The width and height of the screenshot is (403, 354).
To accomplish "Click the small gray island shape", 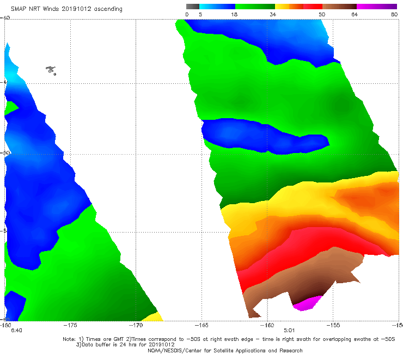I will coord(51,70).
